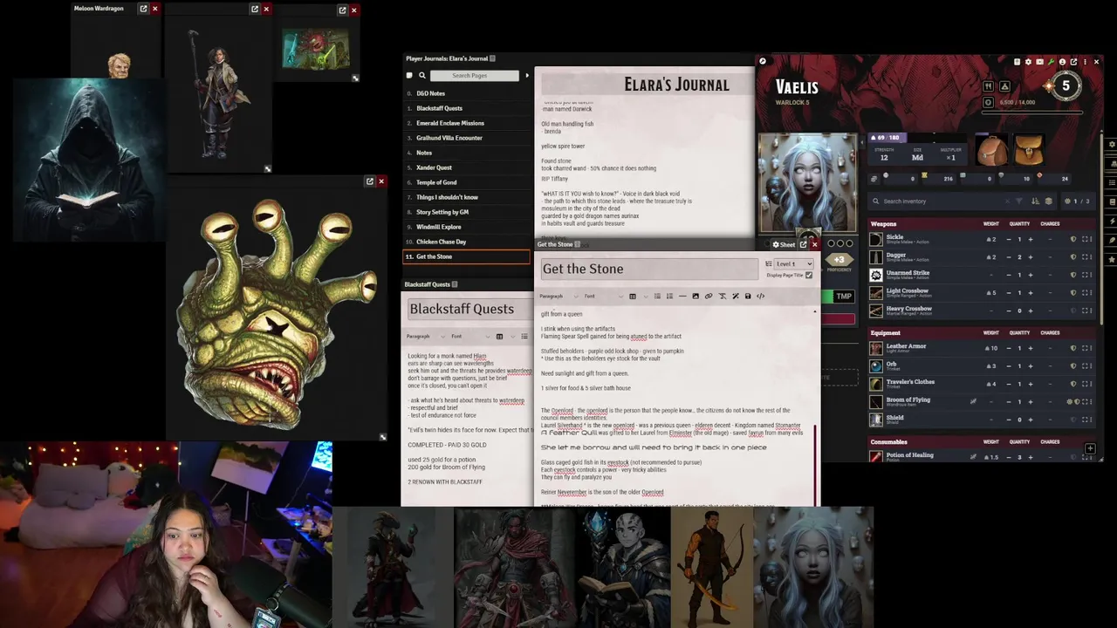Toggle equipped shield for Leather Armor
1117x628 pixels.
click(x=1073, y=348)
